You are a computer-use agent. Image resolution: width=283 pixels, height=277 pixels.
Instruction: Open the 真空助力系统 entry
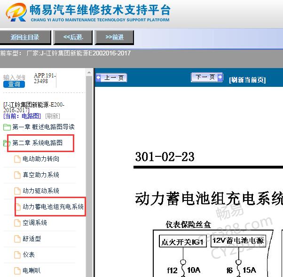tap(41, 175)
